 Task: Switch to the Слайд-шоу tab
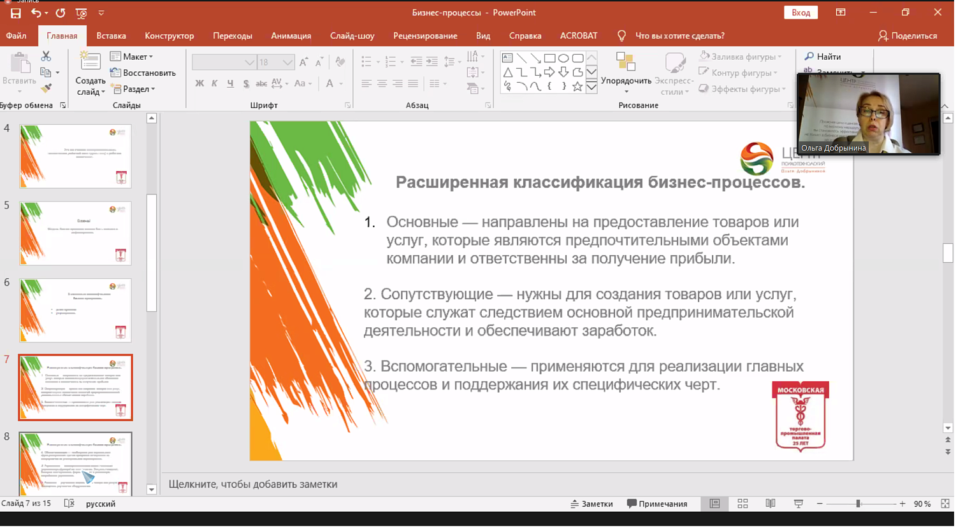(352, 36)
